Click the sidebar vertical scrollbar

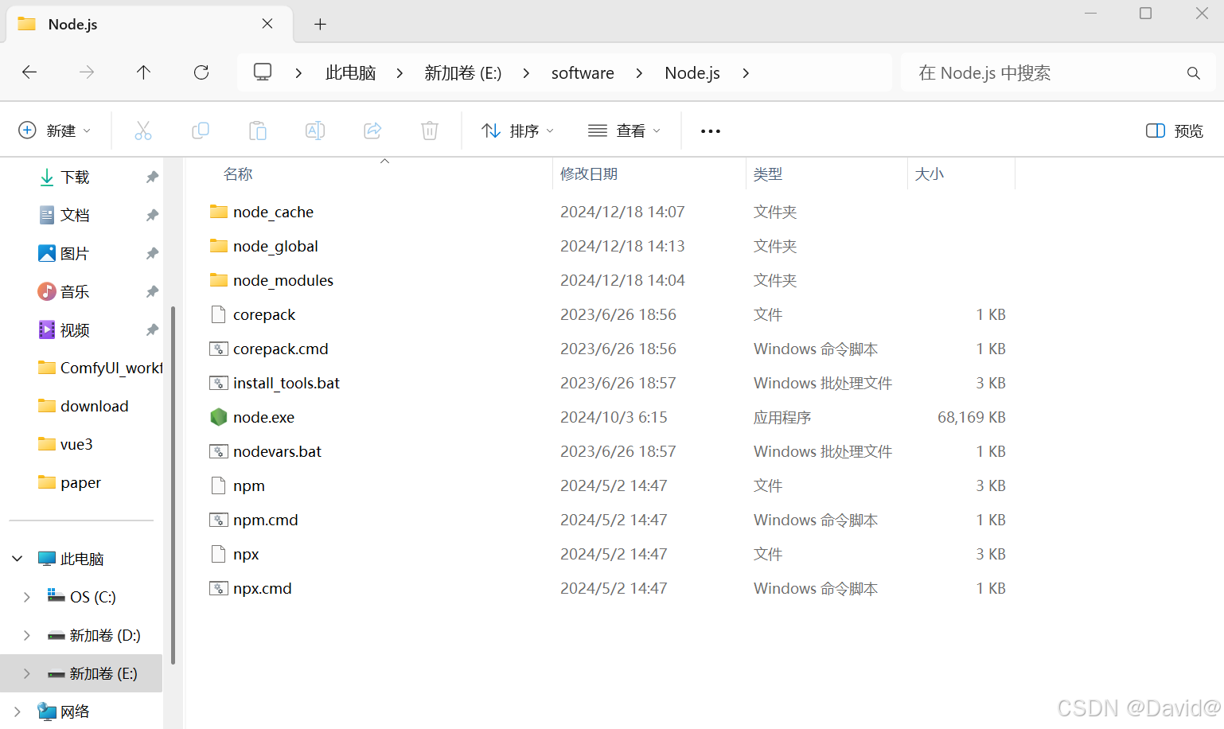tap(173, 485)
